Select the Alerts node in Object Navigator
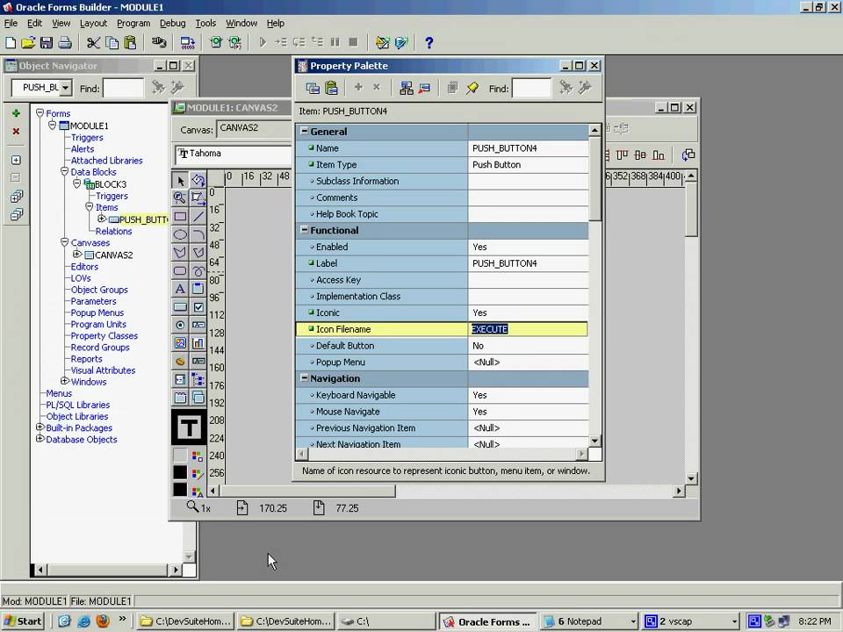843x632 pixels. tap(83, 149)
